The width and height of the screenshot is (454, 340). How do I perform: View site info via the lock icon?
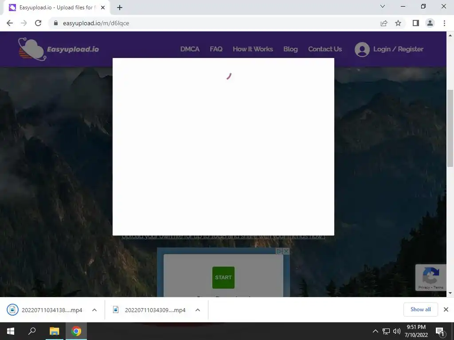56,23
